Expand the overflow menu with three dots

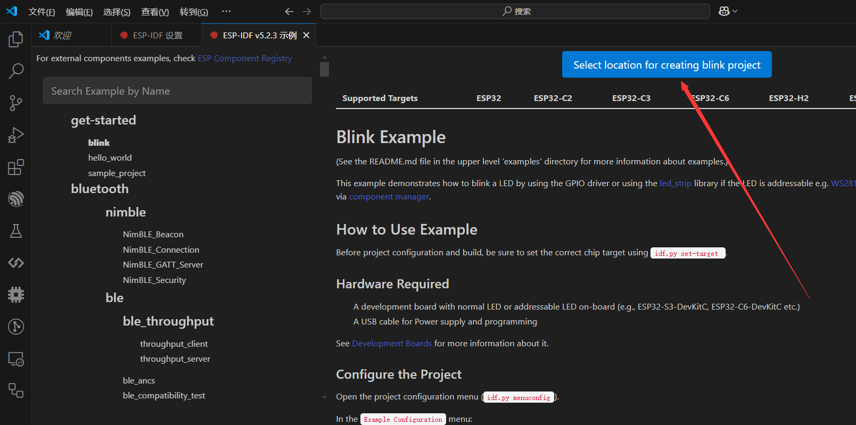pos(226,11)
